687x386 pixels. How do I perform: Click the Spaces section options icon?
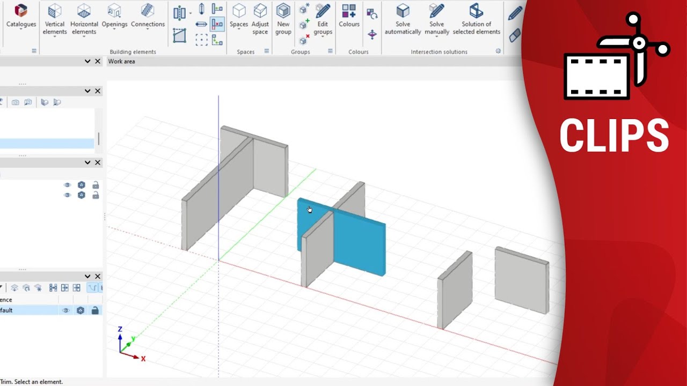tap(266, 51)
